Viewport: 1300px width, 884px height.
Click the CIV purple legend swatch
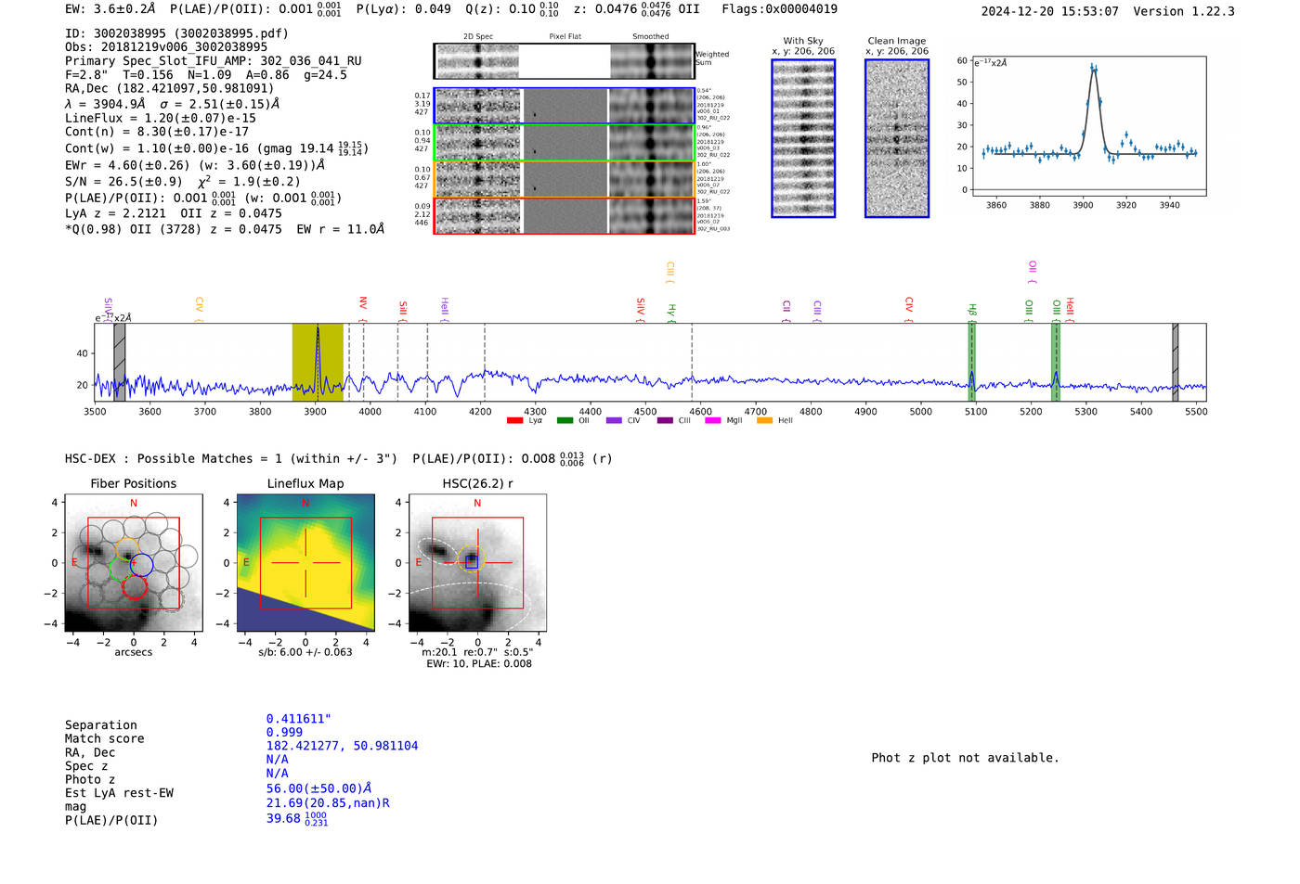pos(614,421)
